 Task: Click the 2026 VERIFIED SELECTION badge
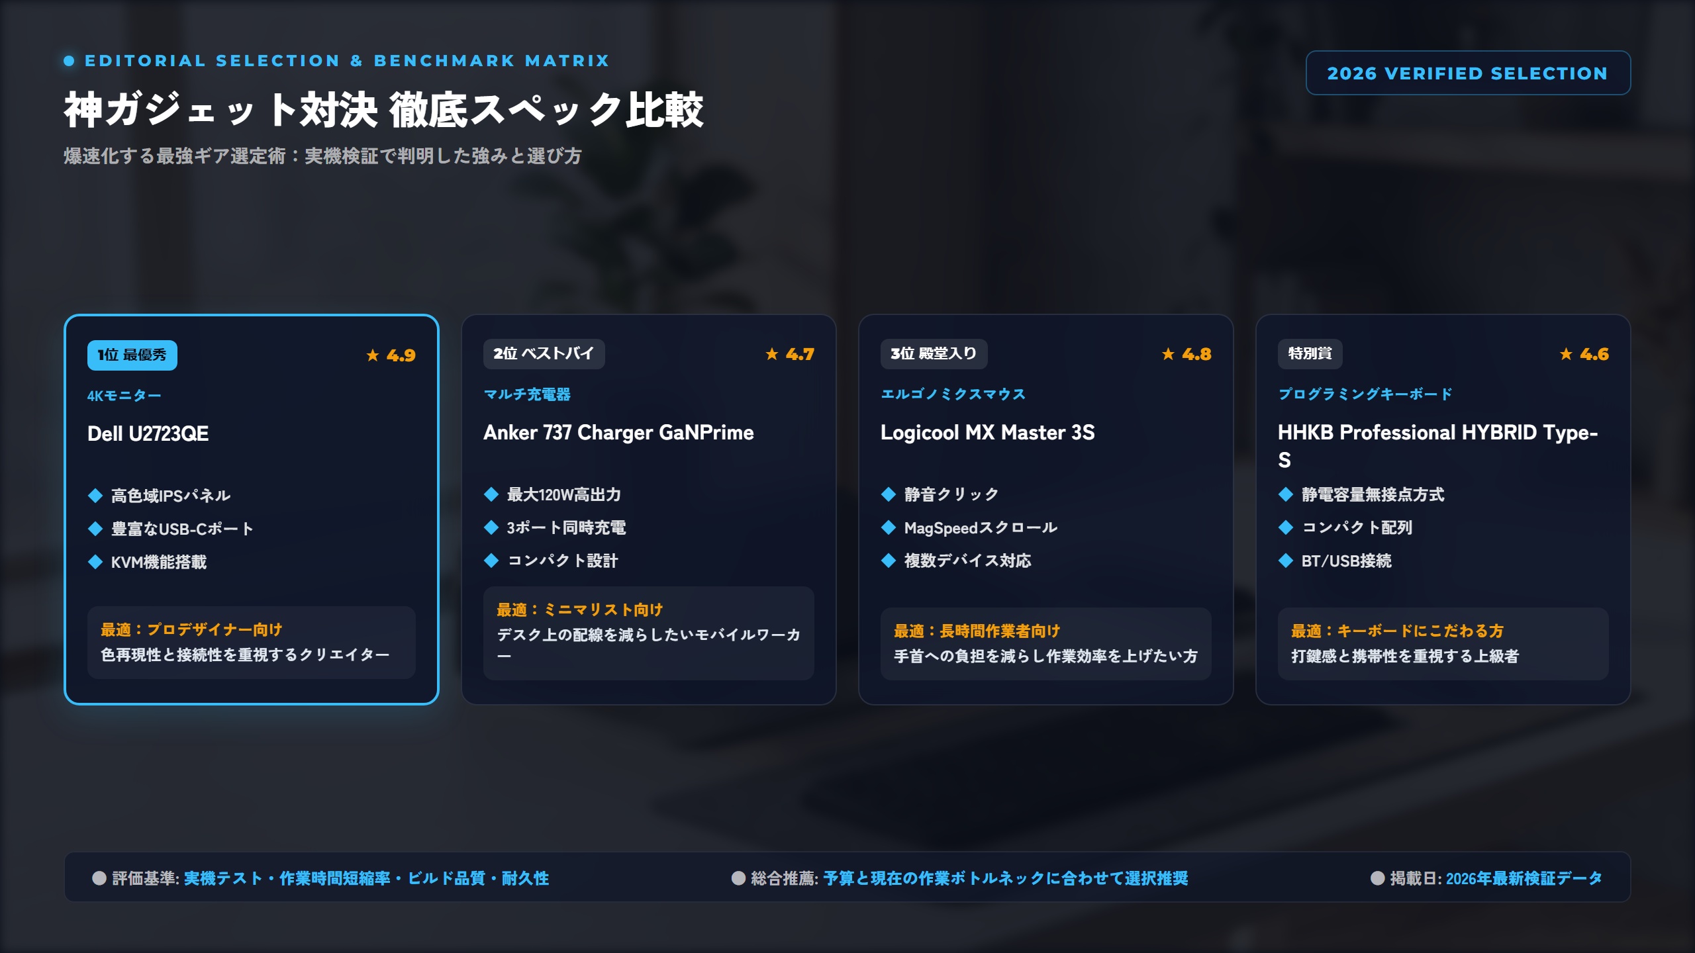(x=1467, y=73)
